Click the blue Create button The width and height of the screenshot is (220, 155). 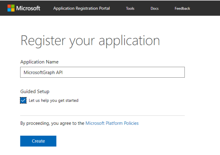tap(38, 141)
